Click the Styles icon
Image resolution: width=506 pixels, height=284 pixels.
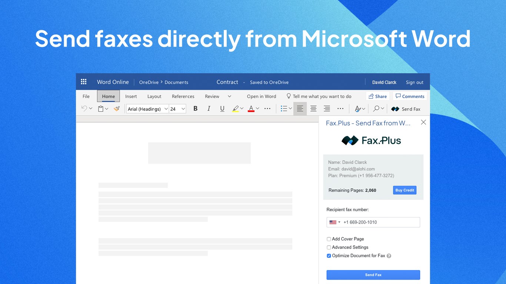358,109
